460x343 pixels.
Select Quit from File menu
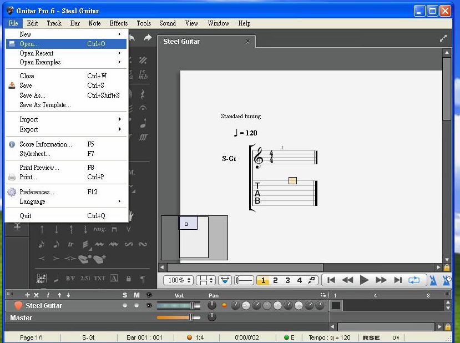(x=66, y=216)
